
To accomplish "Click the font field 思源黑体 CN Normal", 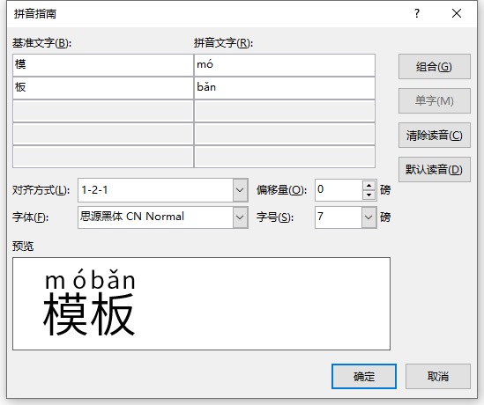I will (155, 217).
